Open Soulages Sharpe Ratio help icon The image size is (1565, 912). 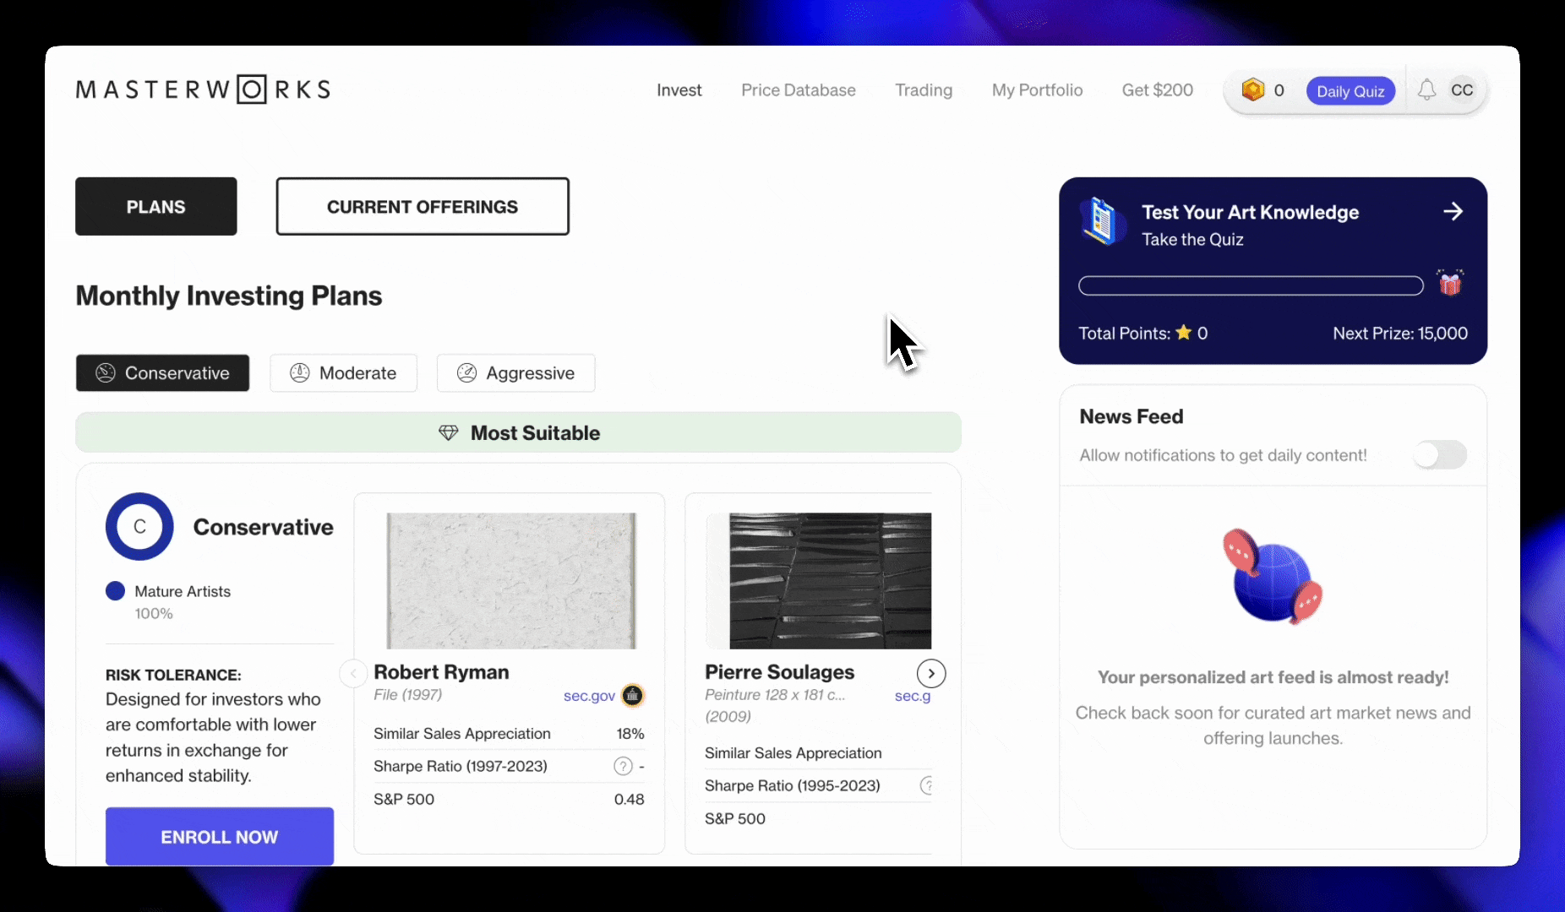[927, 785]
